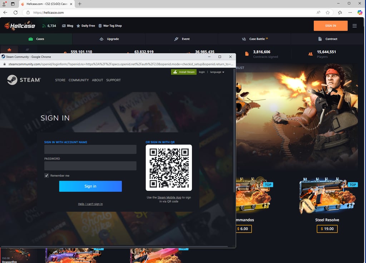Open the Edge favorites list

[x=340, y=13]
